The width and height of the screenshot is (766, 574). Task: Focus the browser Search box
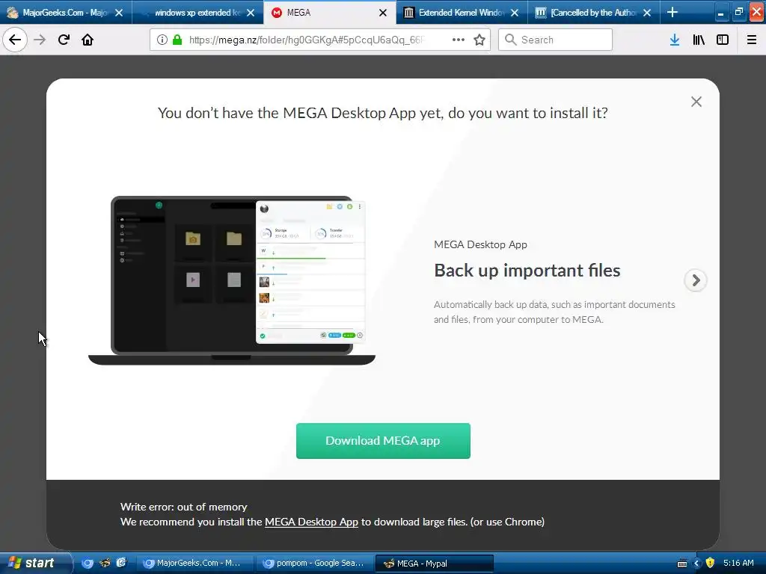[556, 40]
